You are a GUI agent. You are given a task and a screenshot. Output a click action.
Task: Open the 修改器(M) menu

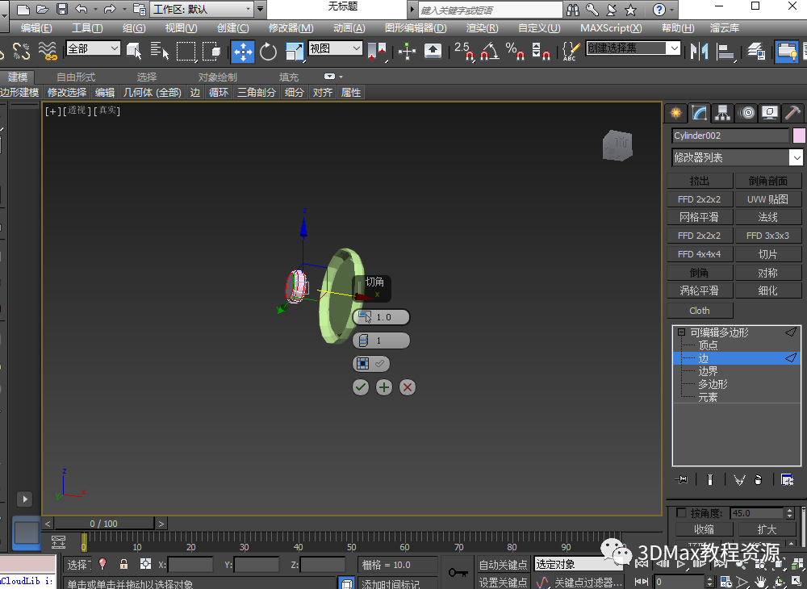291,28
